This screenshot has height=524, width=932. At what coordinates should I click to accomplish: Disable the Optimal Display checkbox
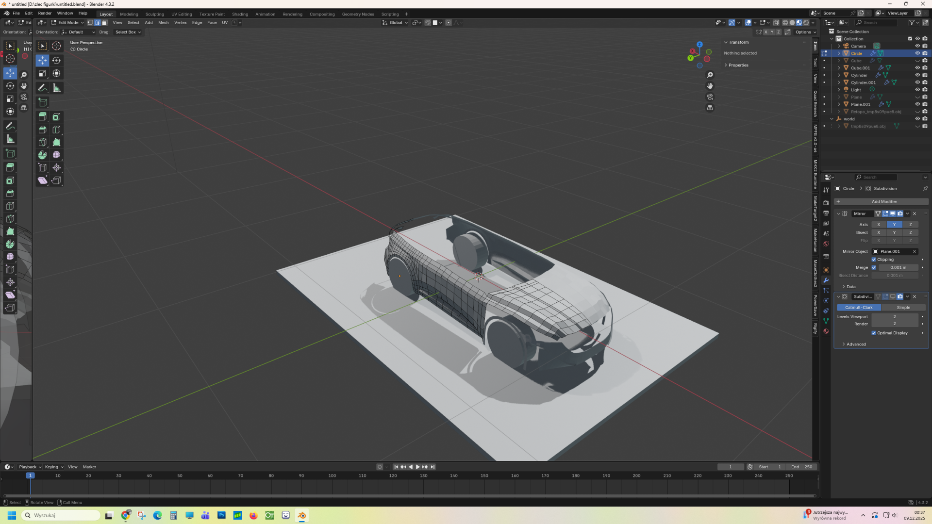pos(874,333)
